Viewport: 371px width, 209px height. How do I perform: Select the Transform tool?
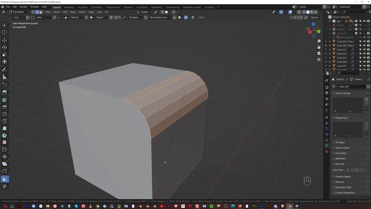(5, 62)
